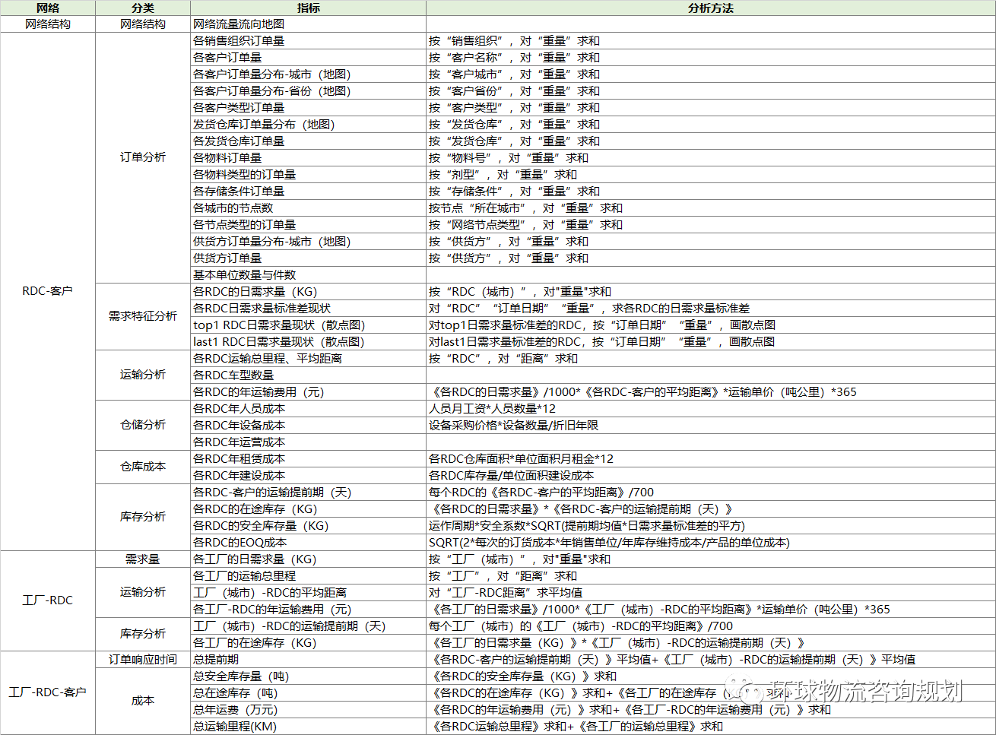Select the 各存储条件订单量 cell
This screenshot has height=735, width=996.
[x=308, y=191]
